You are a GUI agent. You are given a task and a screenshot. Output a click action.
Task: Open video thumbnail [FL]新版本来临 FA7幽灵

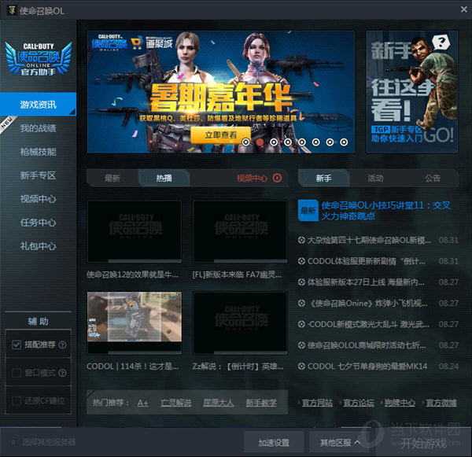[240, 231]
